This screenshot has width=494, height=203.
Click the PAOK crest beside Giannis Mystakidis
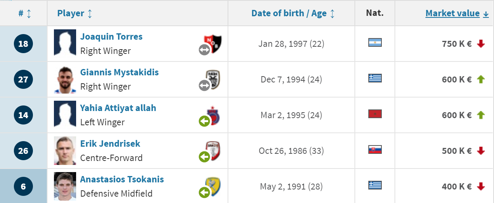tap(213, 79)
